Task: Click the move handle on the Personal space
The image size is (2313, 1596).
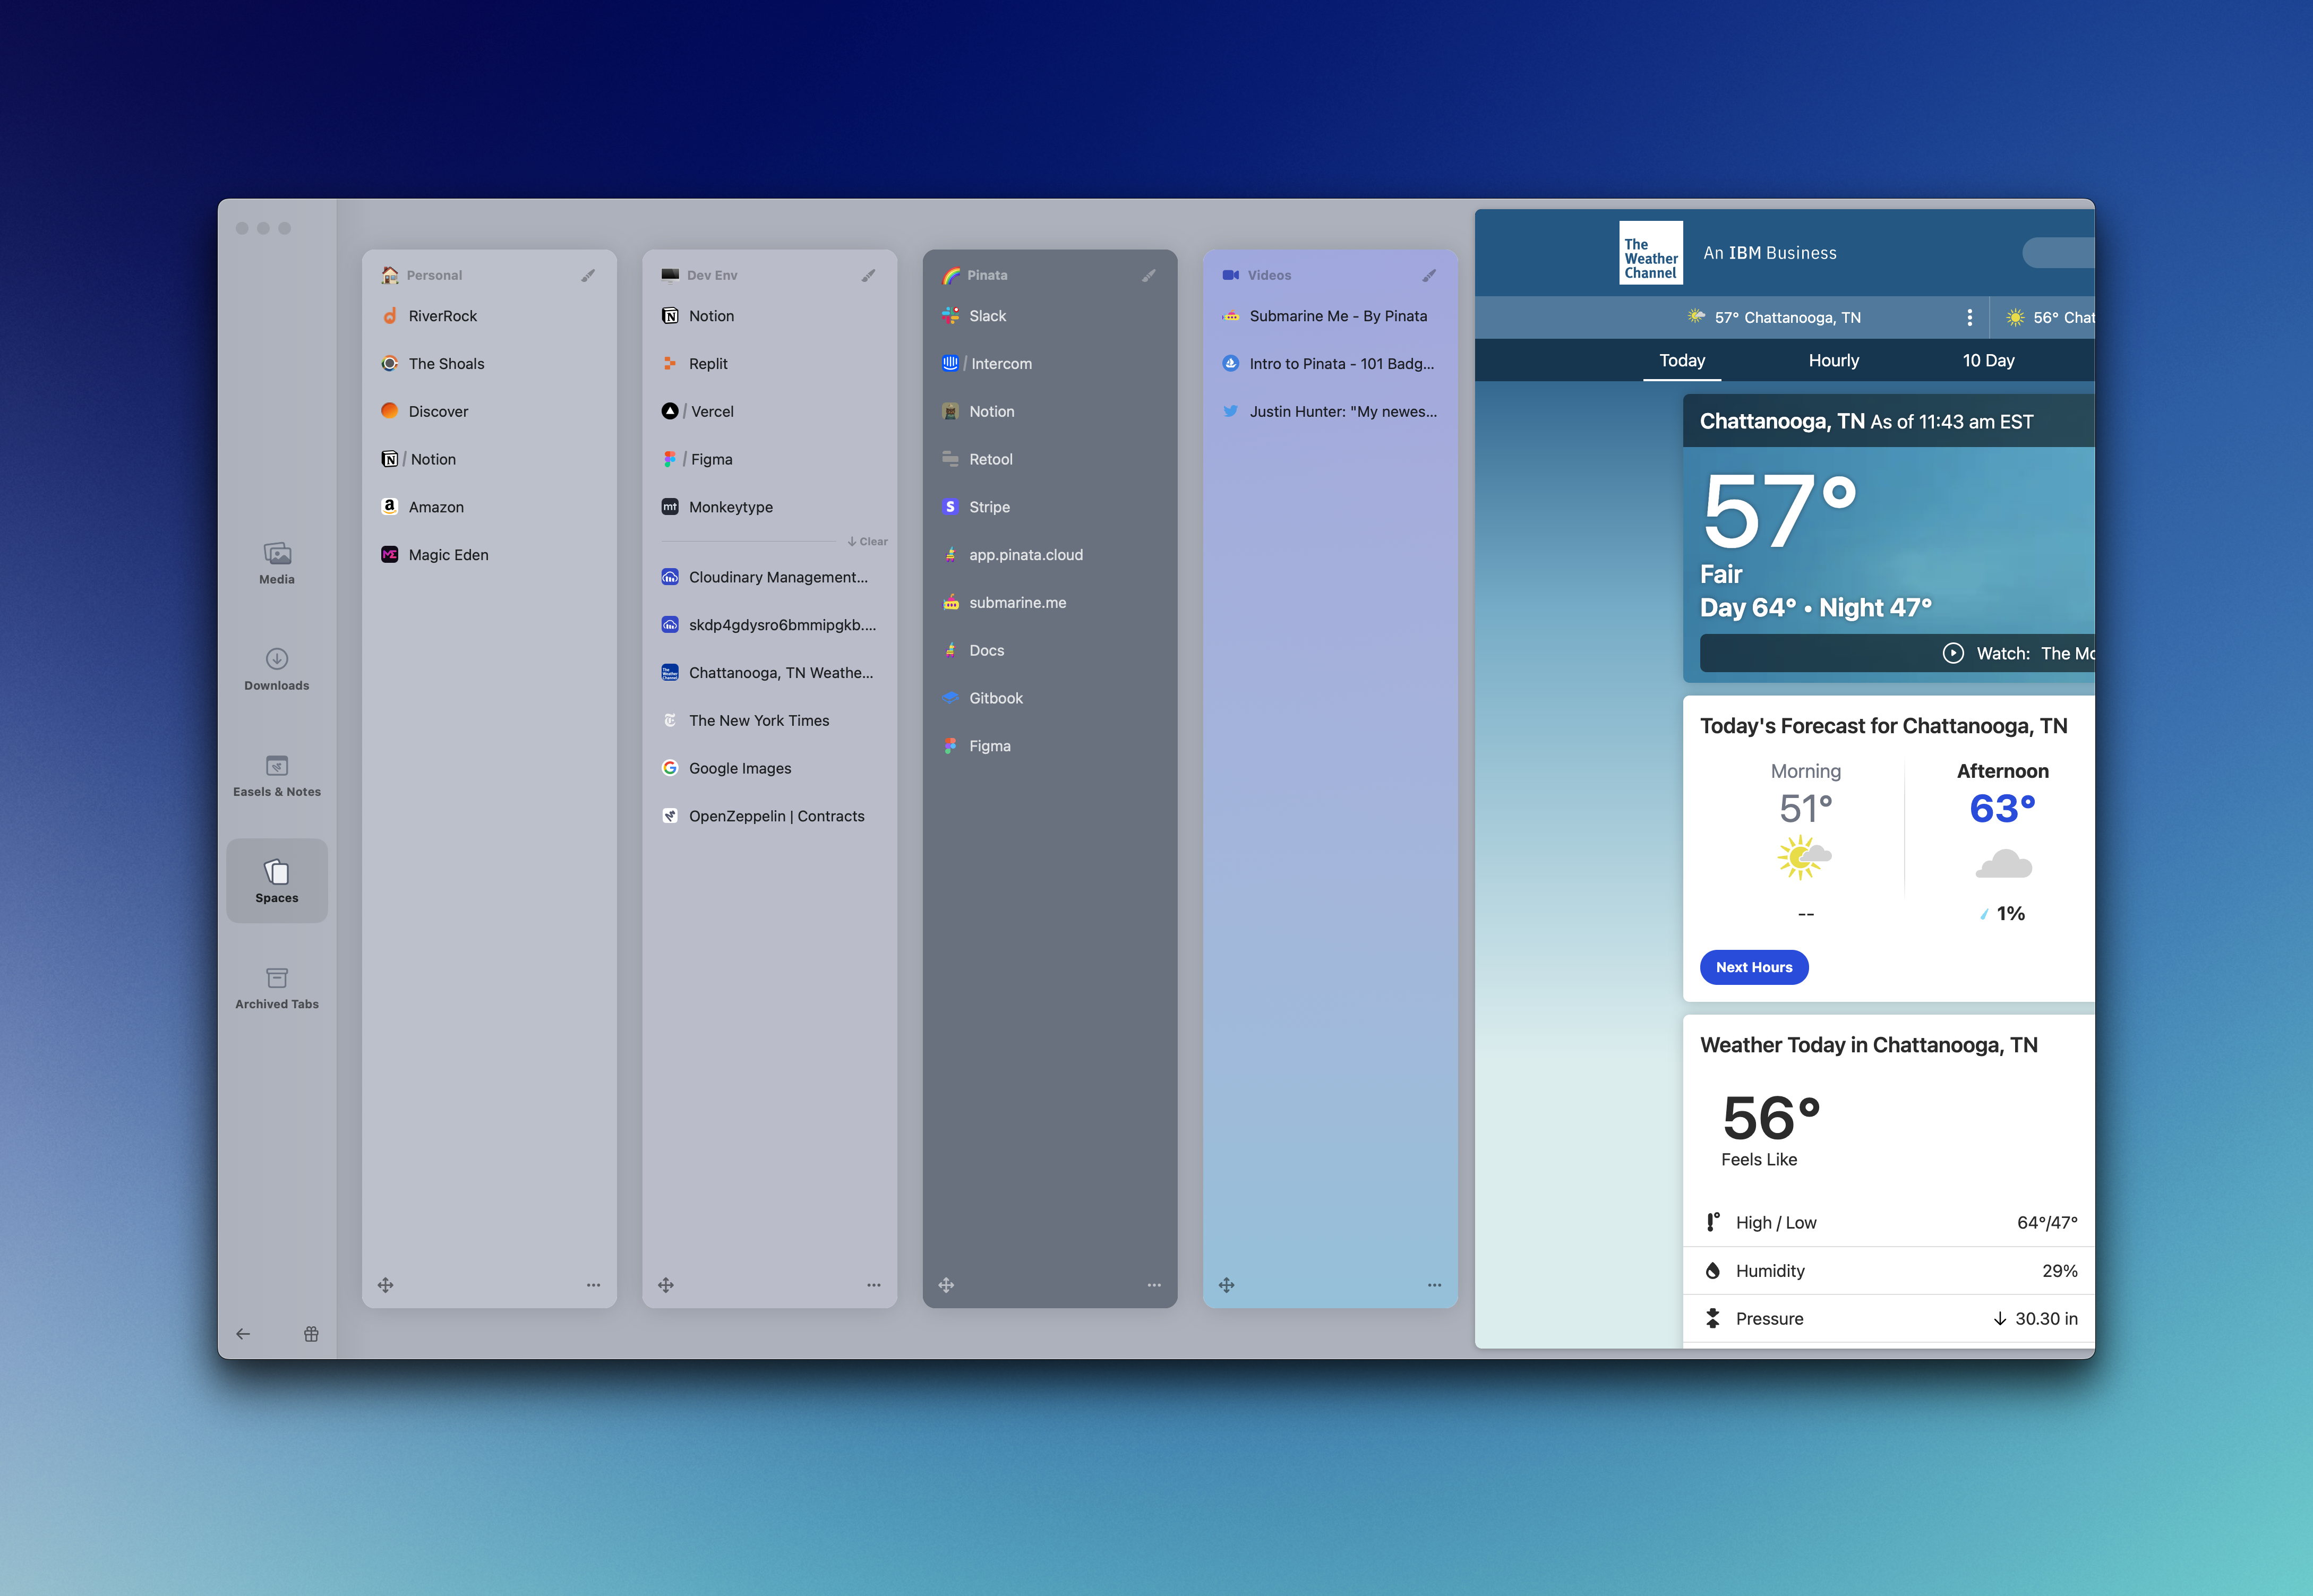Action: (x=386, y=1285)
